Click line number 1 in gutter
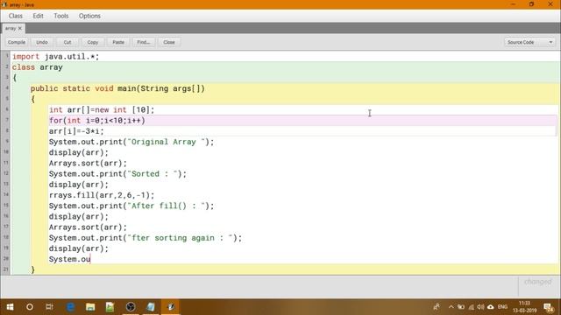This screenshot has height=315, width=561. point(6,56)
